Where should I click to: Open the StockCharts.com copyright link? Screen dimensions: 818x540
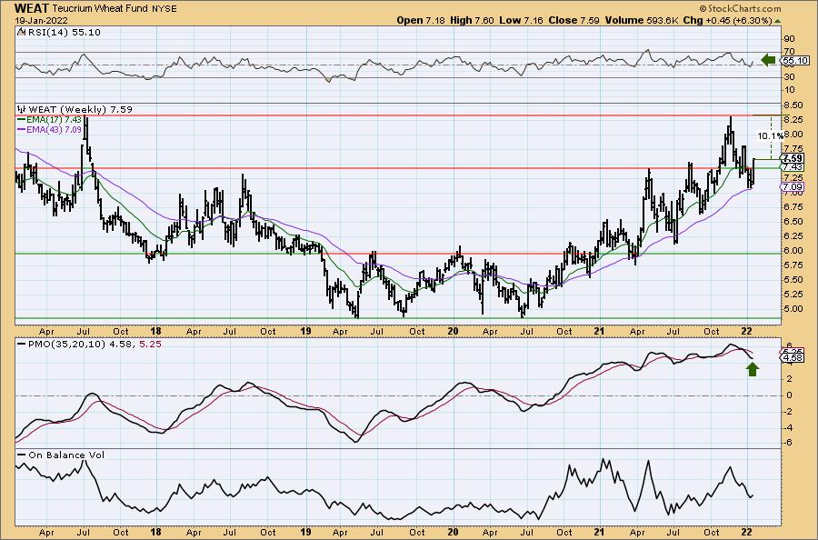740,8
